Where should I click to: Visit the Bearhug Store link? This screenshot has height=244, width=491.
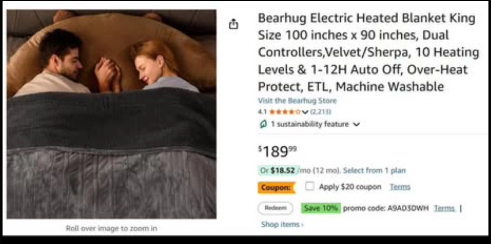coord(297,101)
